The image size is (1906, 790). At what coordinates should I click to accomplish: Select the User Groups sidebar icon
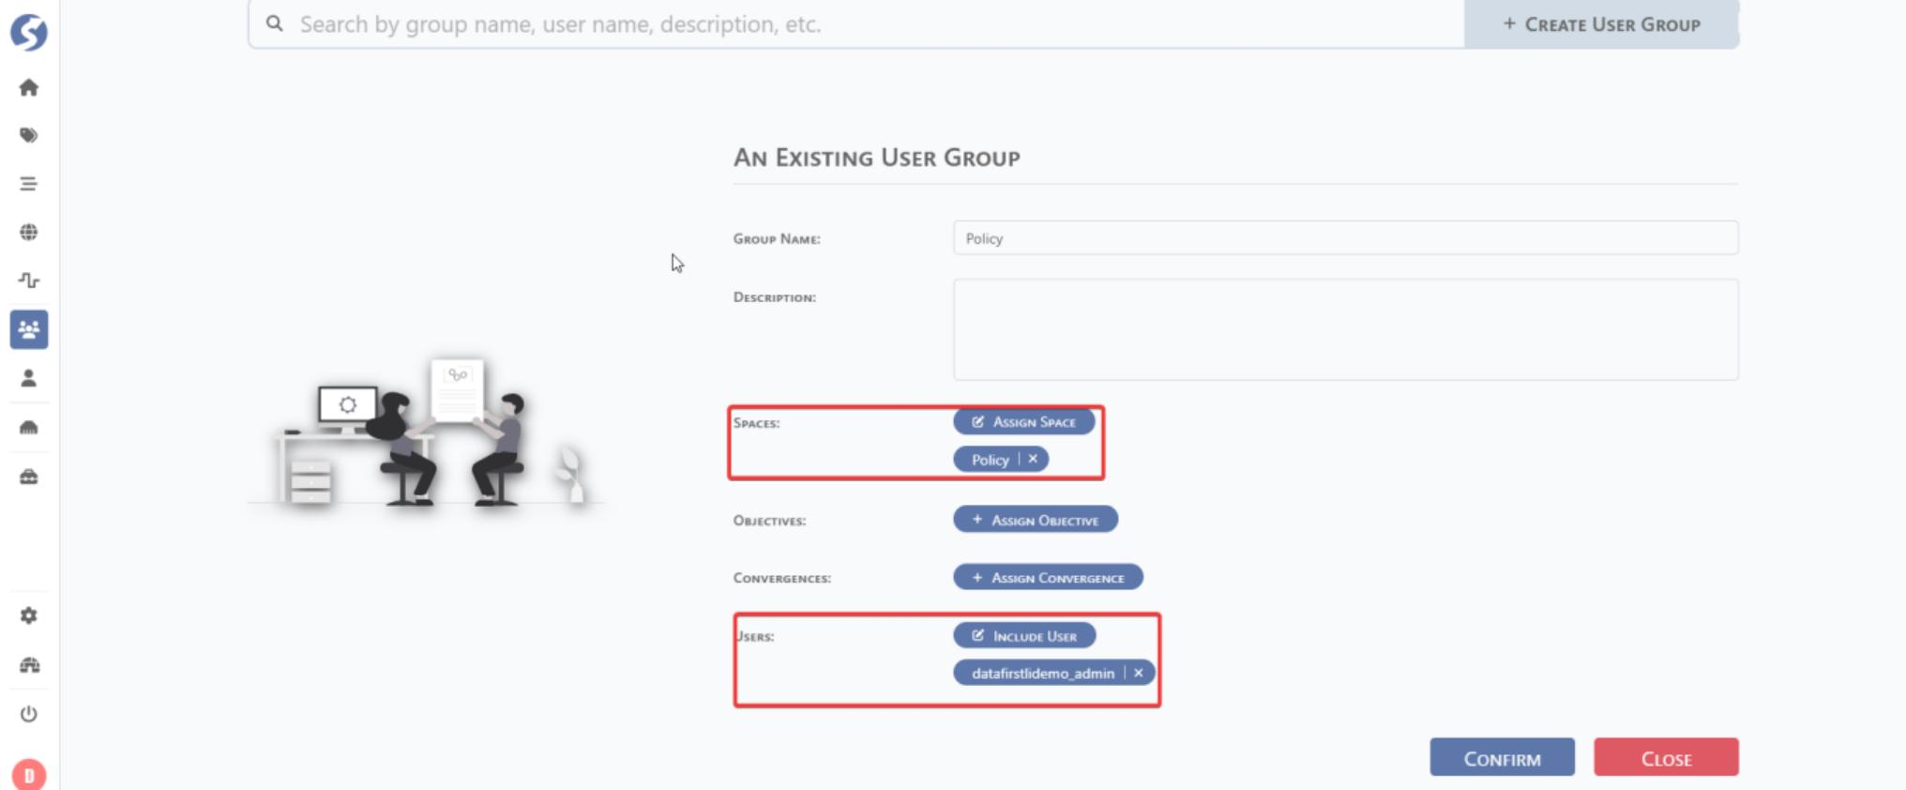click(29, 329)
